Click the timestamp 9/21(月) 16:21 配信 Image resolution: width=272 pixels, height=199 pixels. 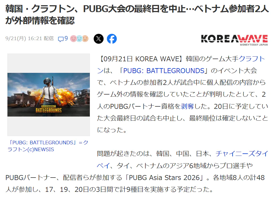pos(29,38)
